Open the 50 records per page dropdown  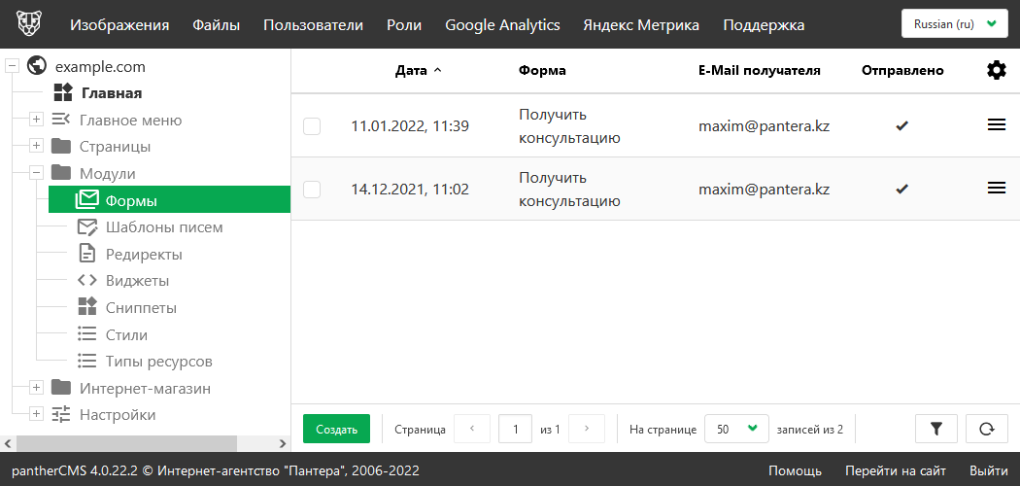tap(735, 429)
